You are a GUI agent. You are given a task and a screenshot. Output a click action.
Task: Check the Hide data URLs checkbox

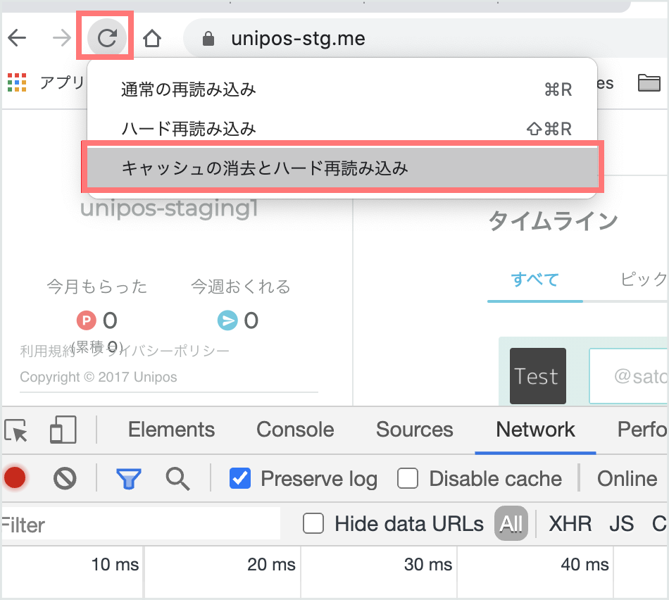click(313, 524)
